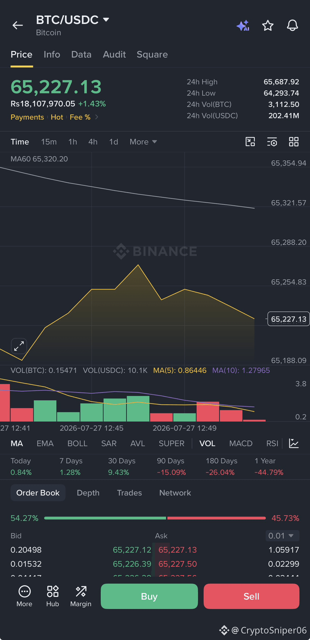
Task: Select the 1h interval
Action: (x=73, y=142)
